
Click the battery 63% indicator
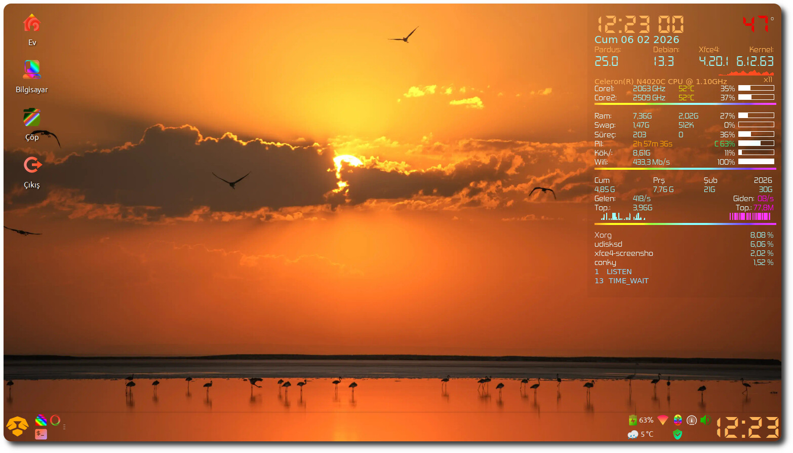[x=641, y=420]
